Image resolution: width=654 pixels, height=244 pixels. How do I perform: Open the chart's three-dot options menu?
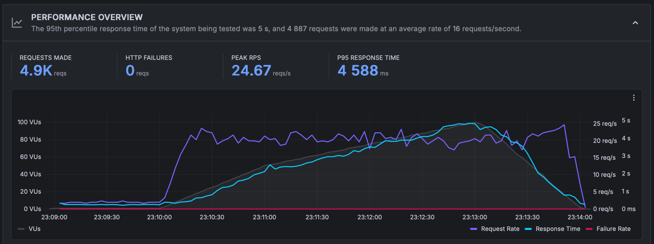[x=634, y=98]
